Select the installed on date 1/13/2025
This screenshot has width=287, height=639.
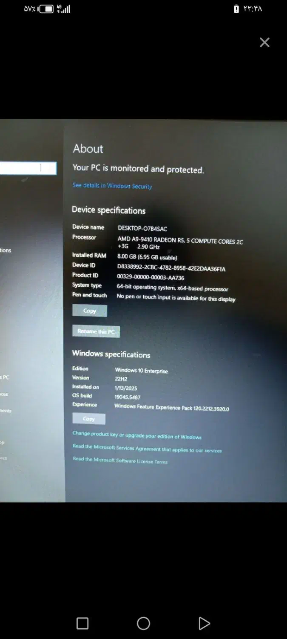coord(126,388)
